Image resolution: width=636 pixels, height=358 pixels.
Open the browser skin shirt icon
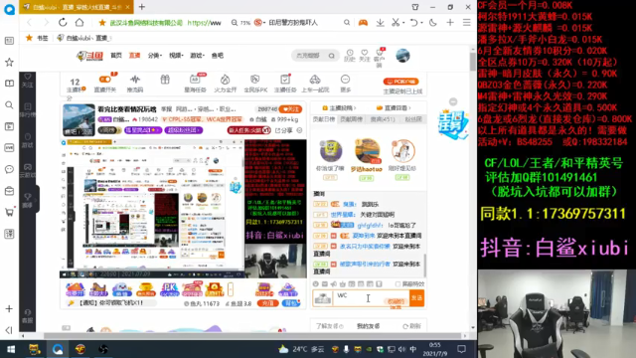(415, 7)
